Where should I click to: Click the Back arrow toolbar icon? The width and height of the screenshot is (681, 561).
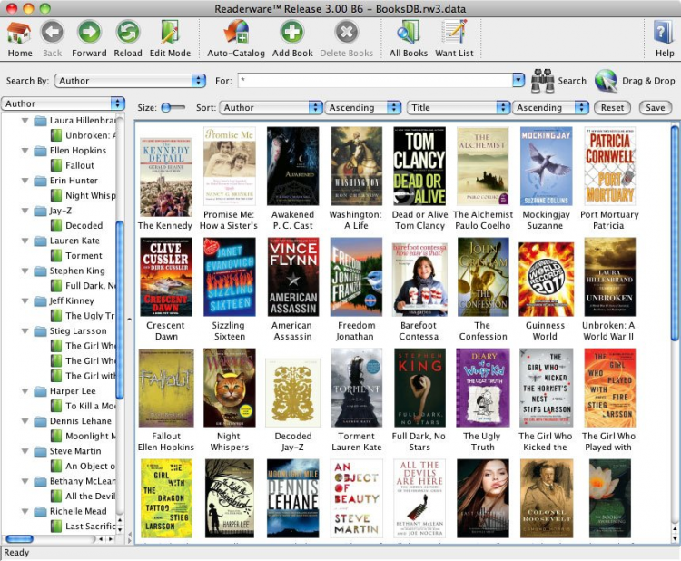click(x=52, y=33)
